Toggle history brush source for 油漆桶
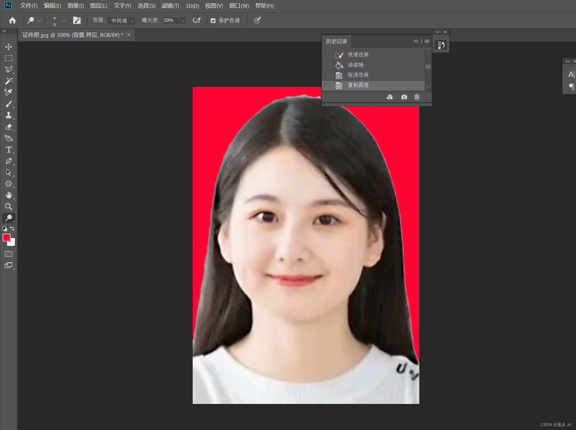576x430 pixels. 327,65
